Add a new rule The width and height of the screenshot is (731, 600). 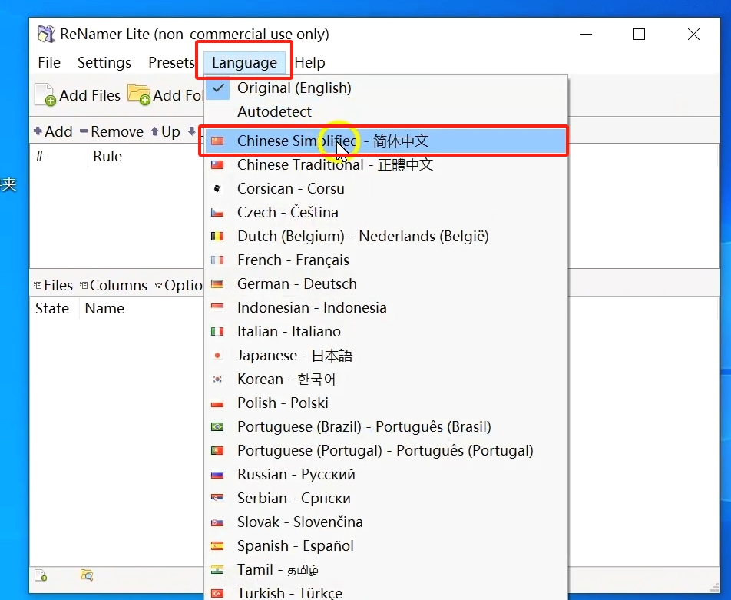click(53, 131)
